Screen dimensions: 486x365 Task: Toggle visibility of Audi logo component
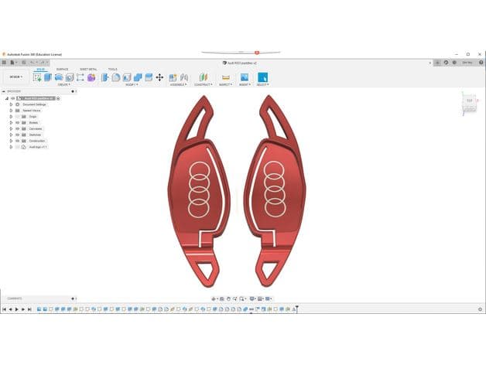coord(18,147)
